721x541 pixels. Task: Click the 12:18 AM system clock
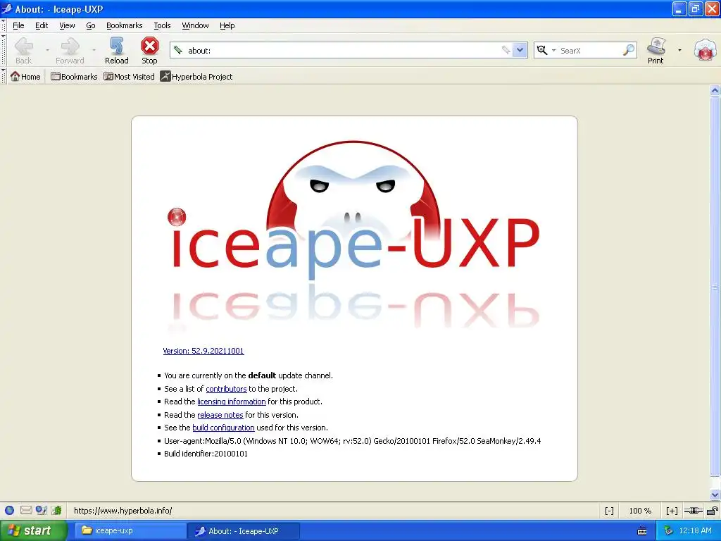(x=695, y=531)
